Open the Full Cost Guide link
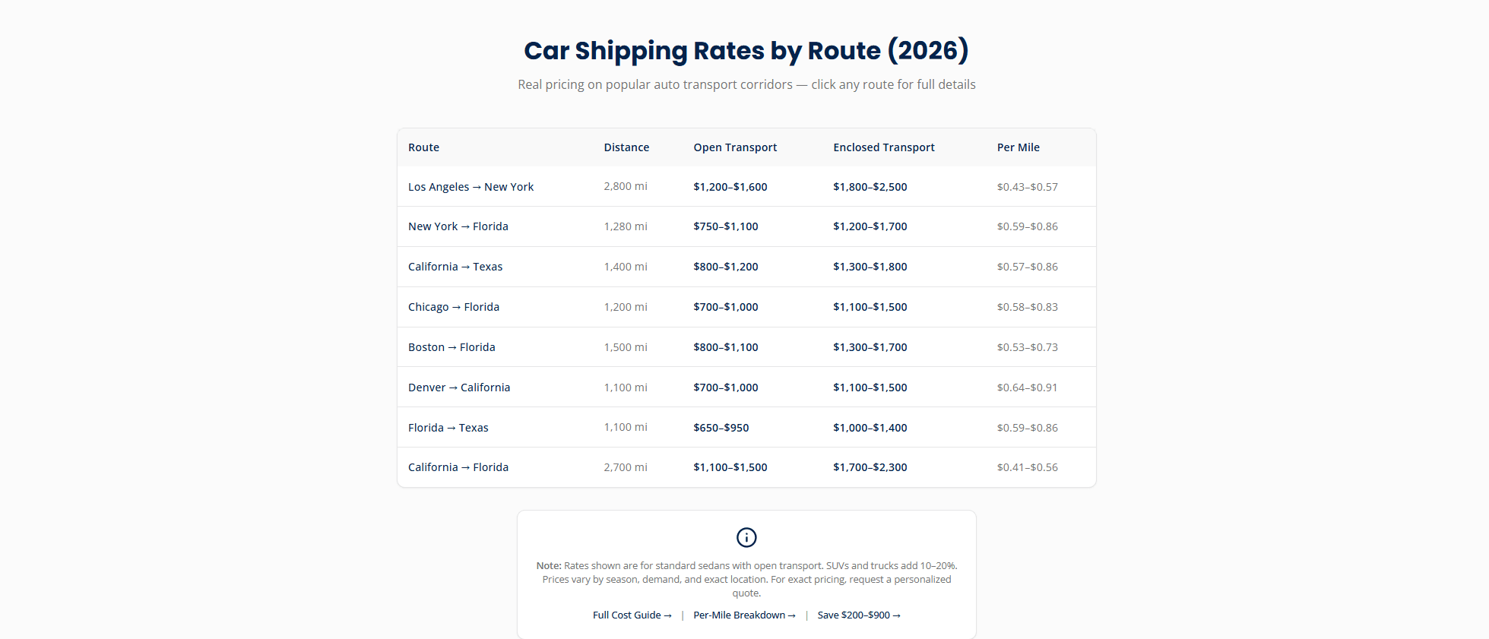The height and width of the screenshot is (639, 1489). 632,615
